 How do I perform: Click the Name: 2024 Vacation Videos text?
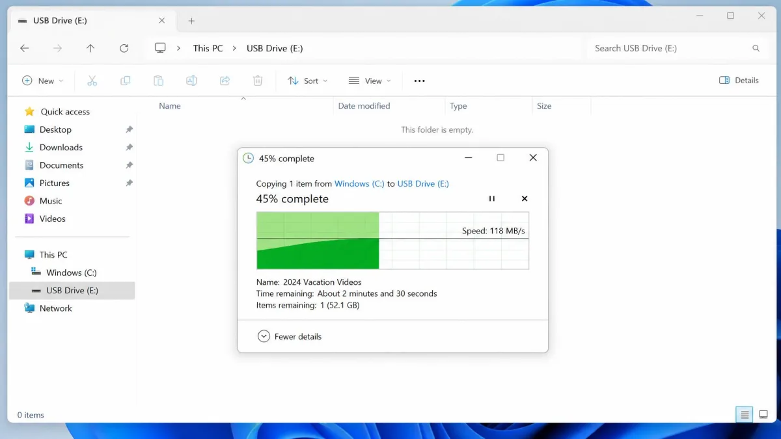coord(308,282)
